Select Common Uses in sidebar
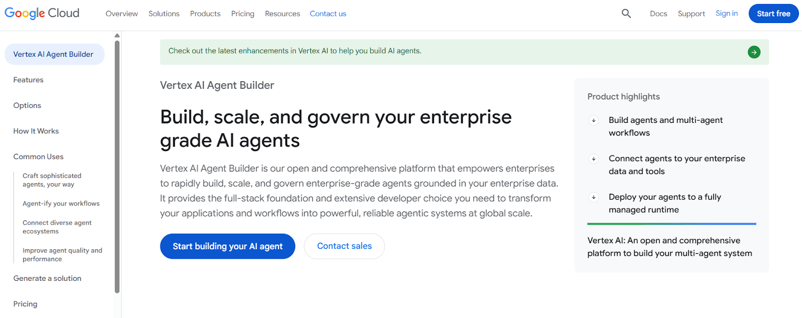 [x=38, y=156]
